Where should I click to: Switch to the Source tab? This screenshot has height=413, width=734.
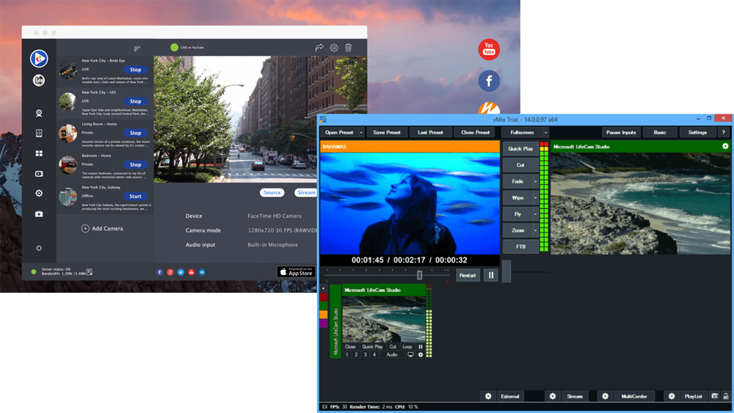pos(272,193)
